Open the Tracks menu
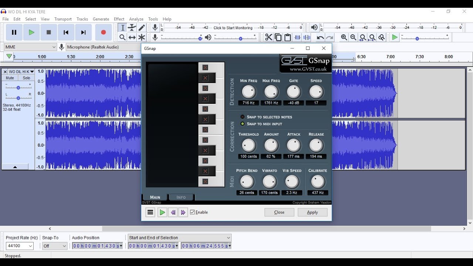Viewport: 473px width, 266px height. (82, 19)
